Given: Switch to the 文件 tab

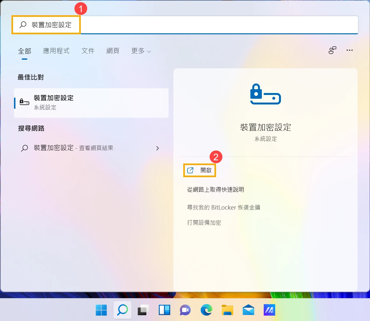Looking at the screenshot, I should tap(88, 50).
